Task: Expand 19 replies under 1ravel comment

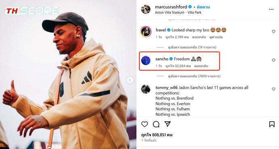Action: (x=192, y=47)
